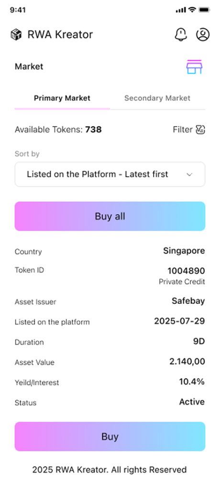Screen dimensions: 220x490
Task: Open the user profile icon
Action: pyautogui.click(x=203, y=34)
